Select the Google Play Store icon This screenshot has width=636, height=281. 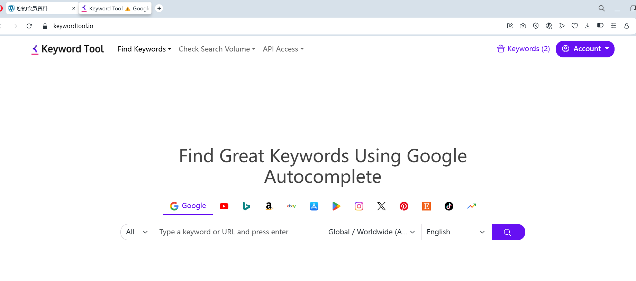[x=336, y=206]
